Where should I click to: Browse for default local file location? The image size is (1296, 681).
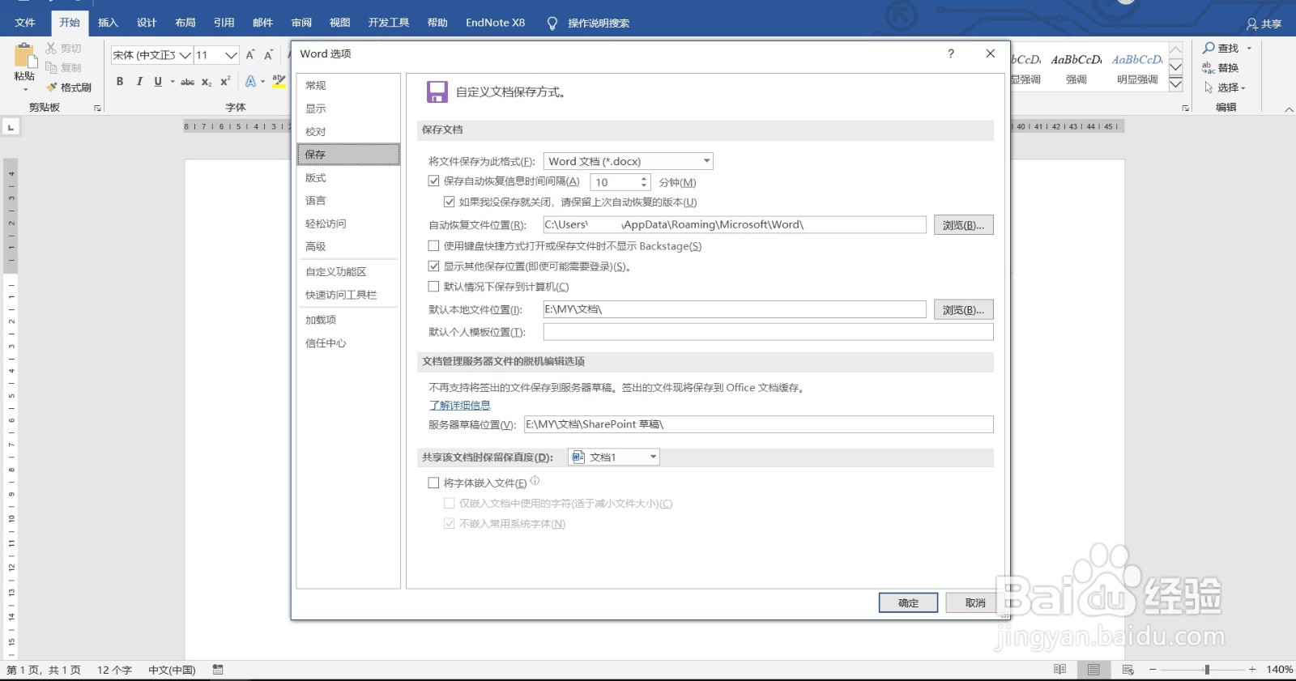(963, 310)
